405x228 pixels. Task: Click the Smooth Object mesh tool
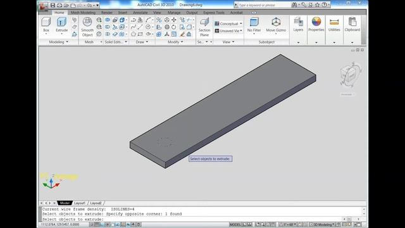87,27
